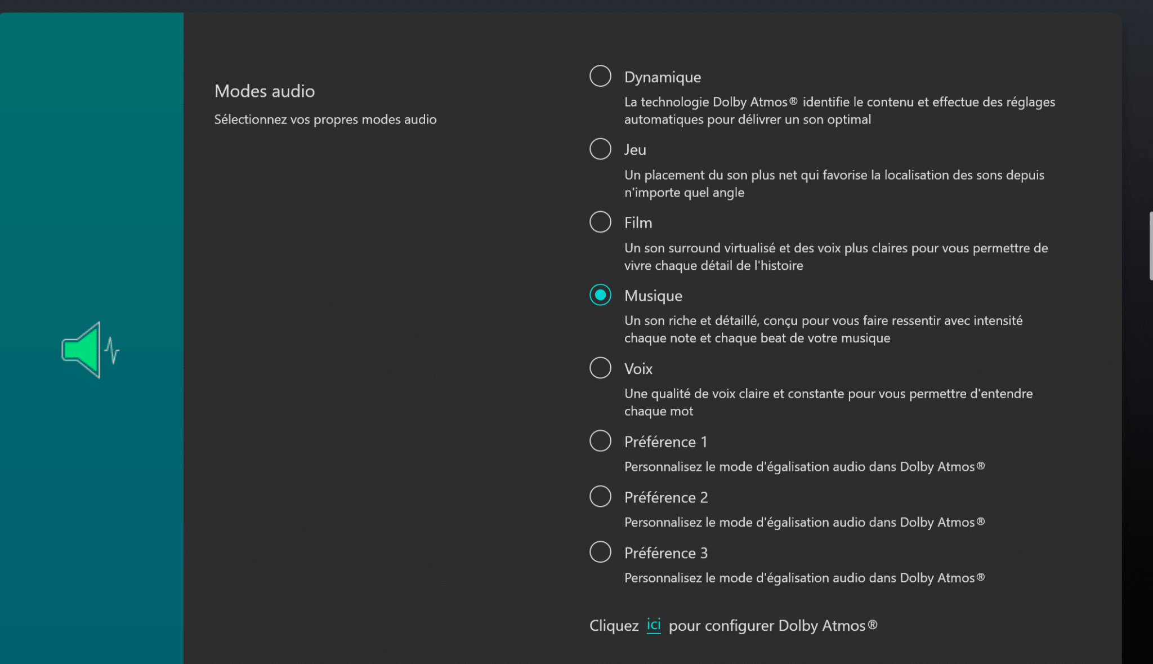The image size is (1153, 664).
Task: Select the Dynamique audio mode radio button
Action: [x=600, y=76]
